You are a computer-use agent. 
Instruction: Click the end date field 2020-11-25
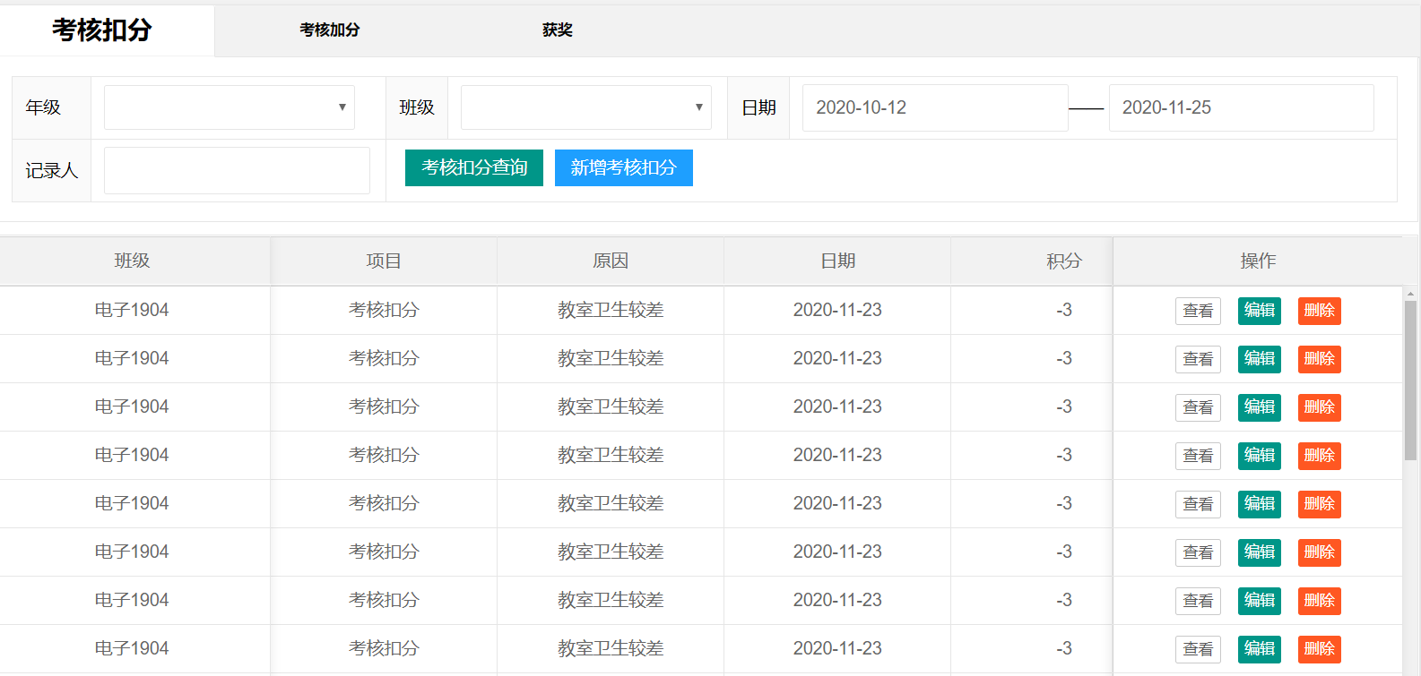coord(1241,107)
